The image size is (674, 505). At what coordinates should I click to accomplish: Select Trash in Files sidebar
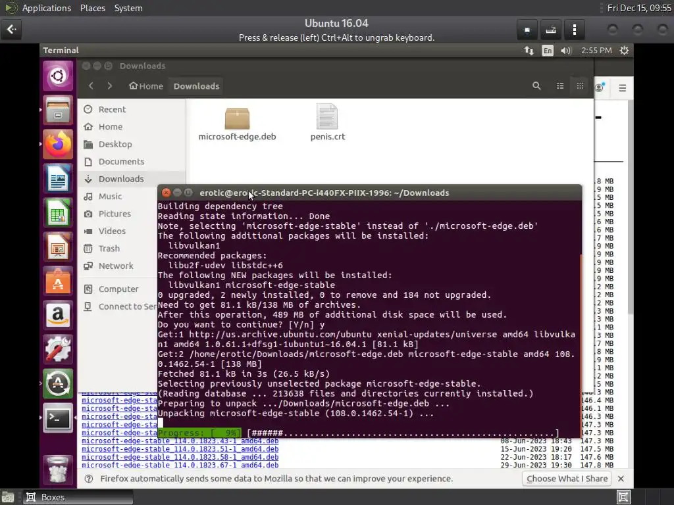pyautogui.click(x=118, y=249)
